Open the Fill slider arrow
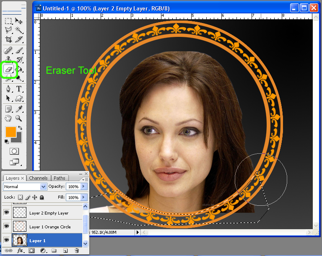Screen dimensions: 322x256 83,197
